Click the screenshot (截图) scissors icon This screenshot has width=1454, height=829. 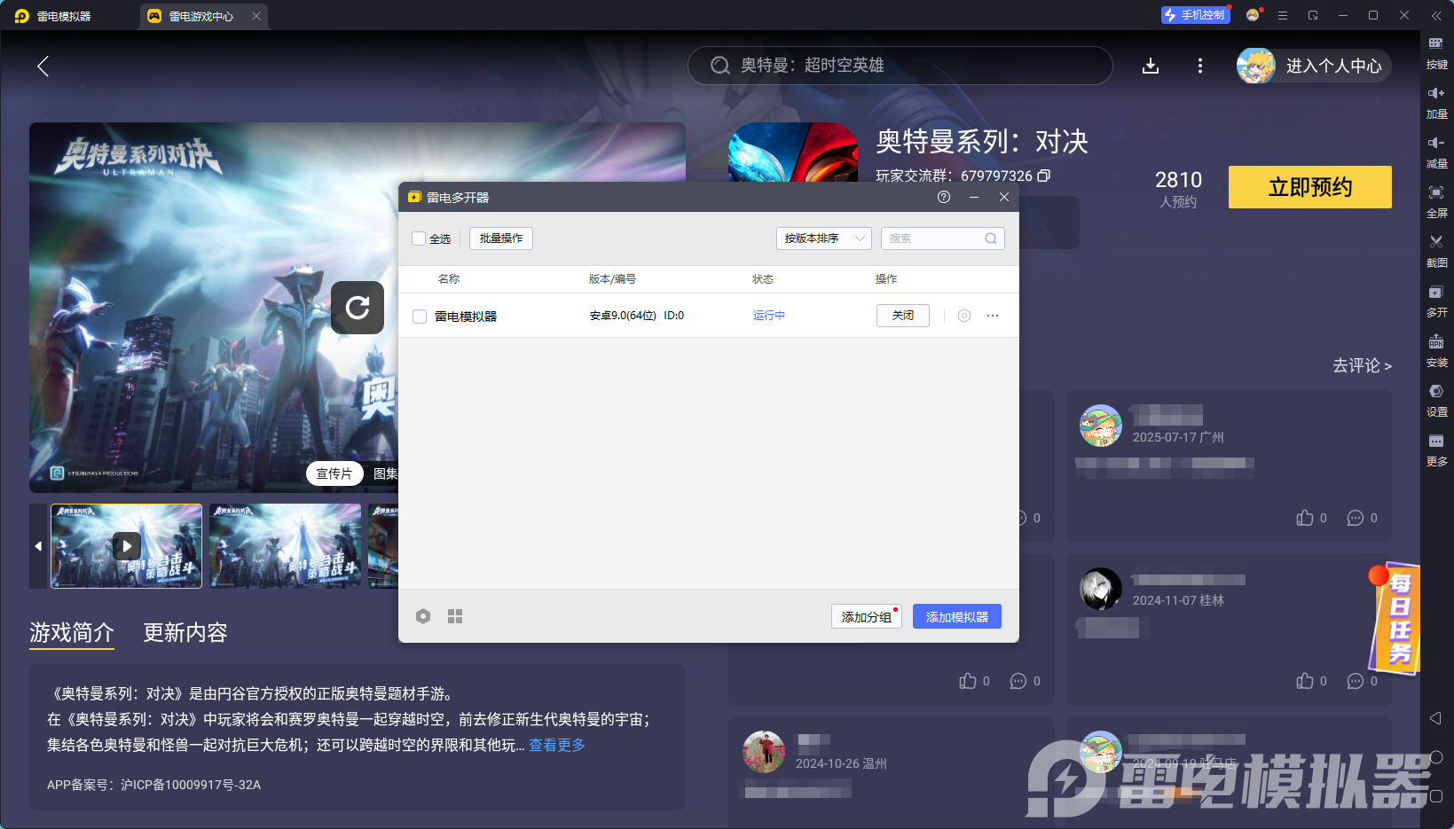[x=1436, y=242]
